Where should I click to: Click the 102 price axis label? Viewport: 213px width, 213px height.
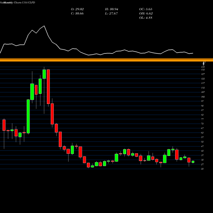203,97
